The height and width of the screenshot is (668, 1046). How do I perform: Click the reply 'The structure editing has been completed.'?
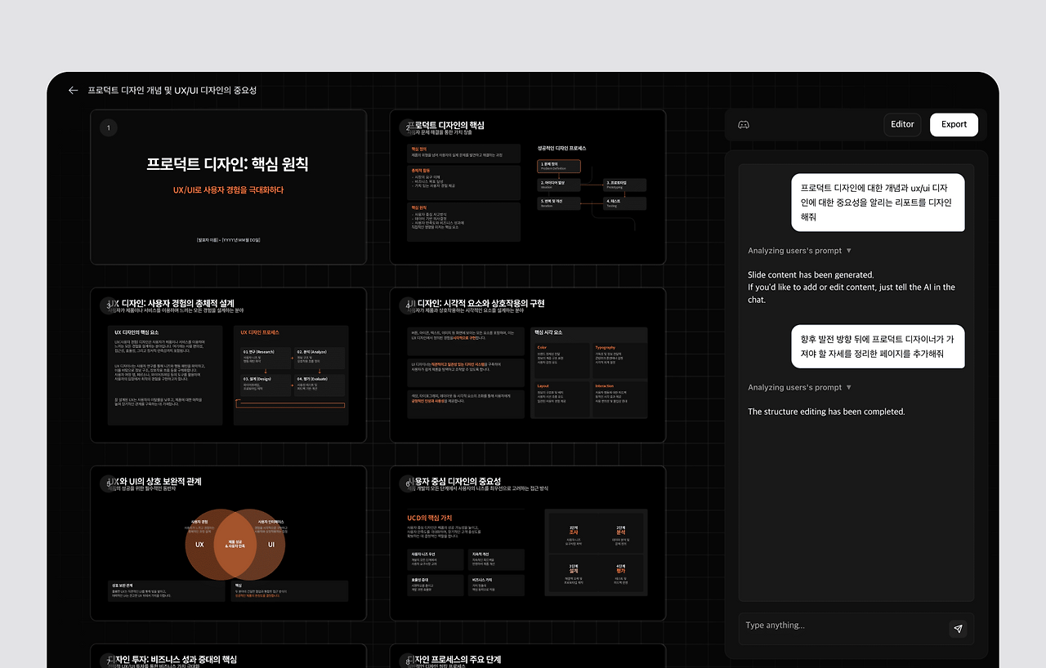pos(826,412)
